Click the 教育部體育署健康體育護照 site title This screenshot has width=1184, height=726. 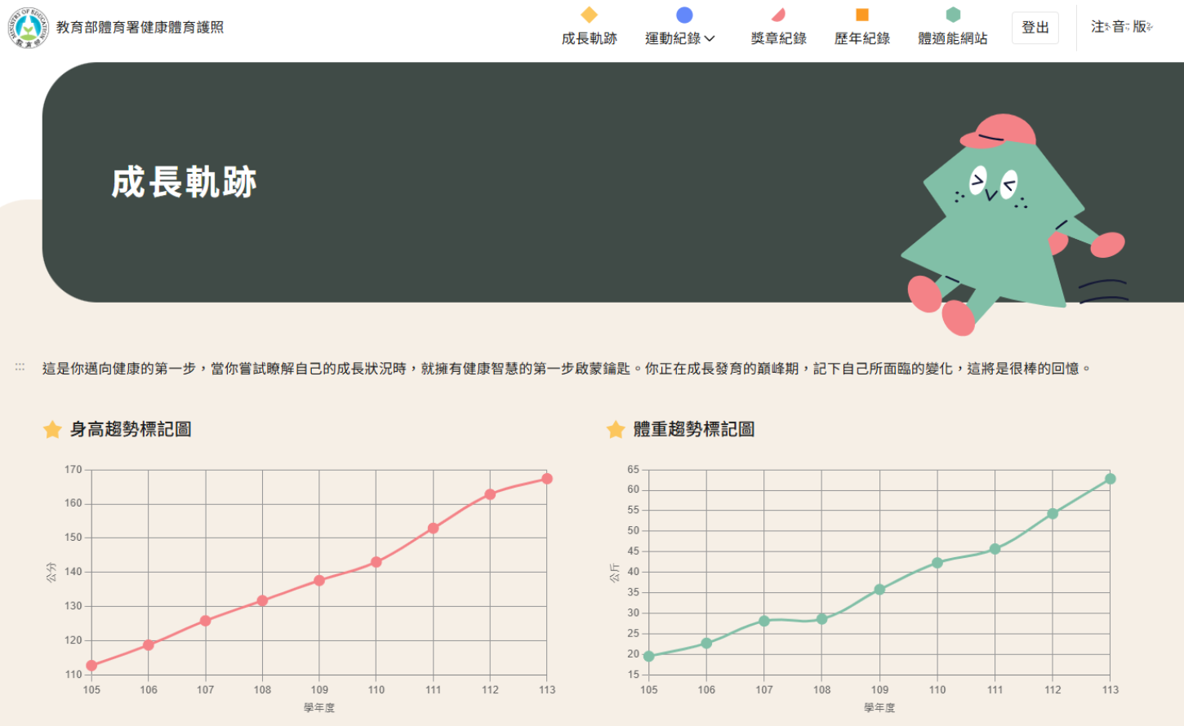coord(140,27)
